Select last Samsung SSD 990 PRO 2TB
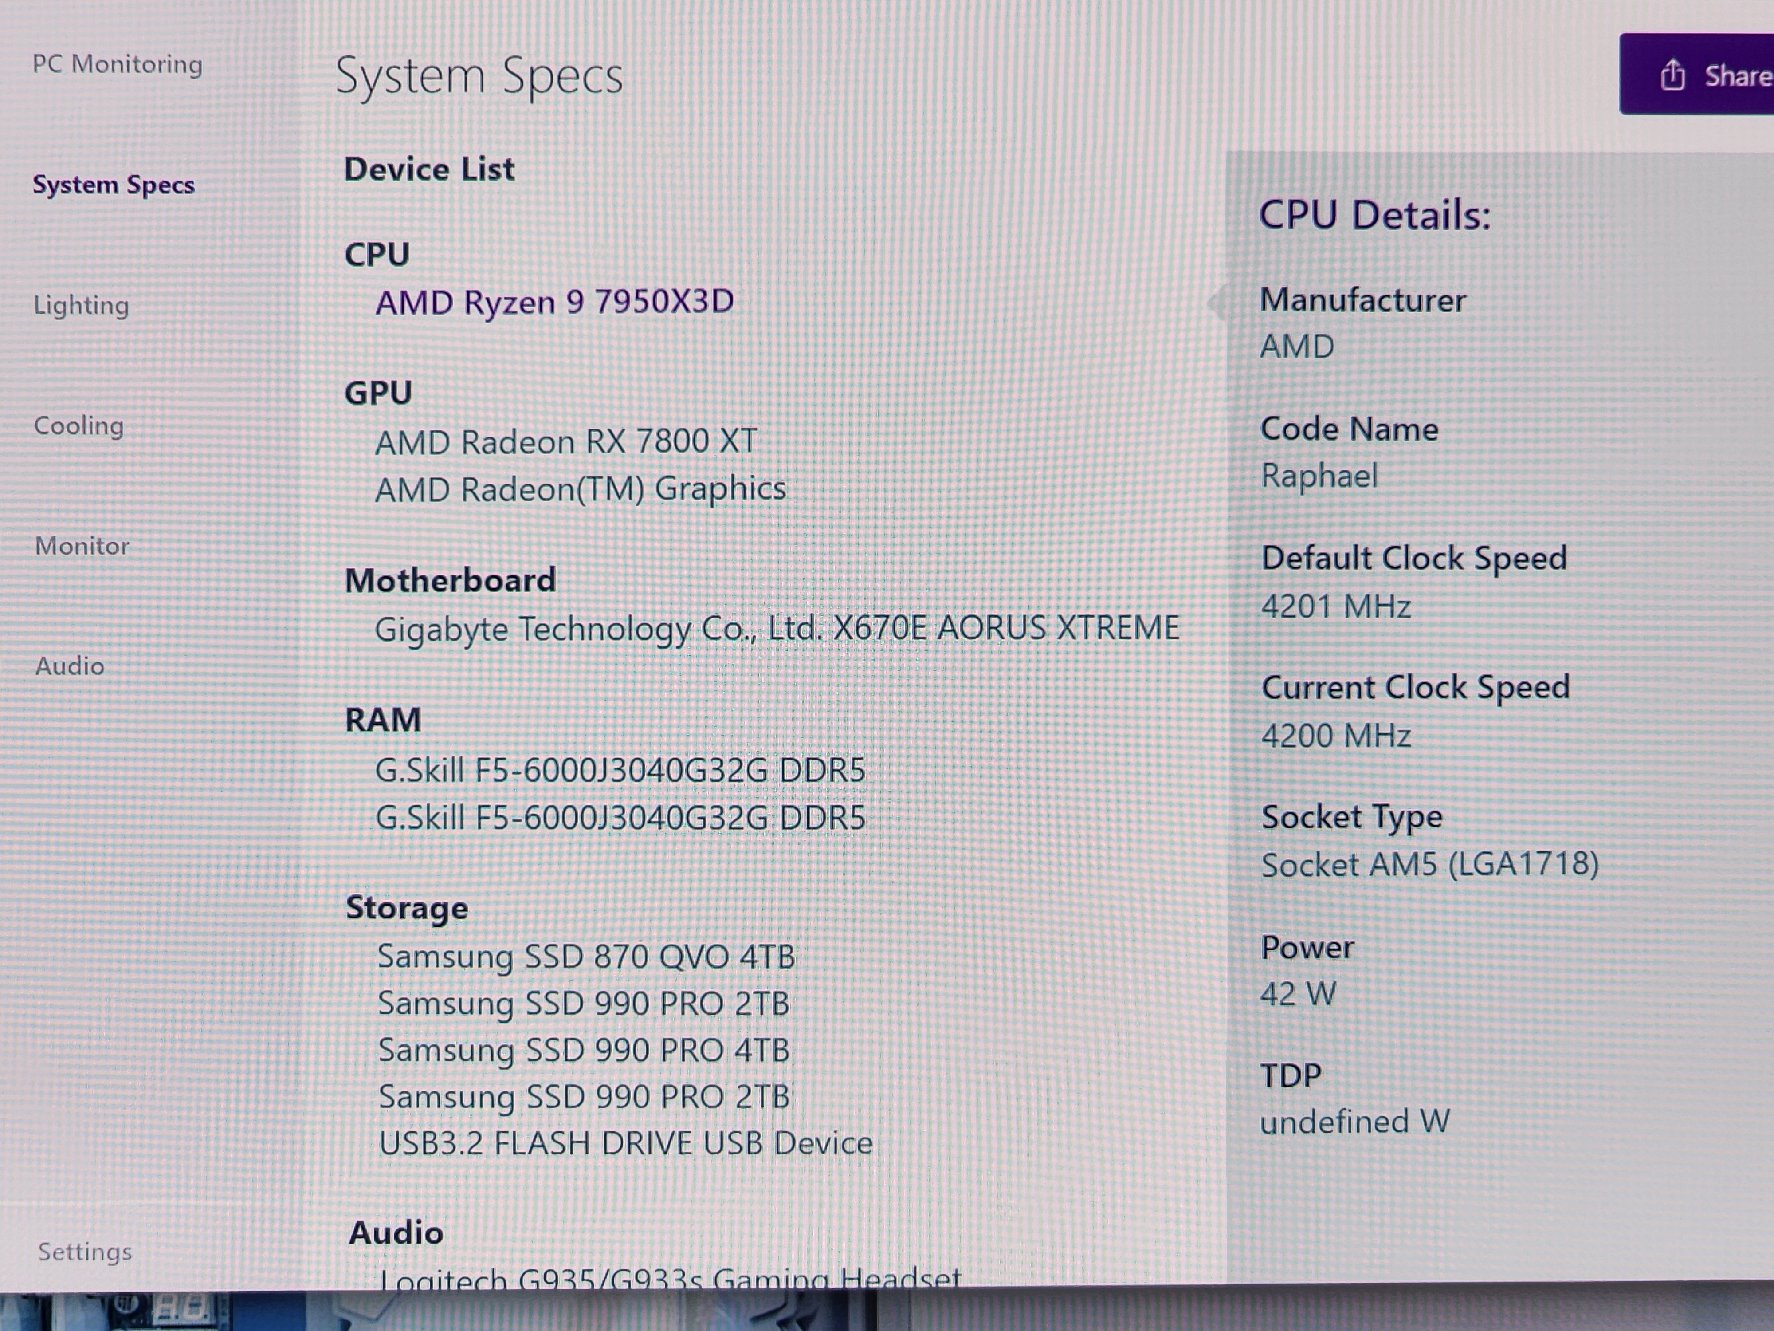1774x1331 pixels. point(585,1097)
